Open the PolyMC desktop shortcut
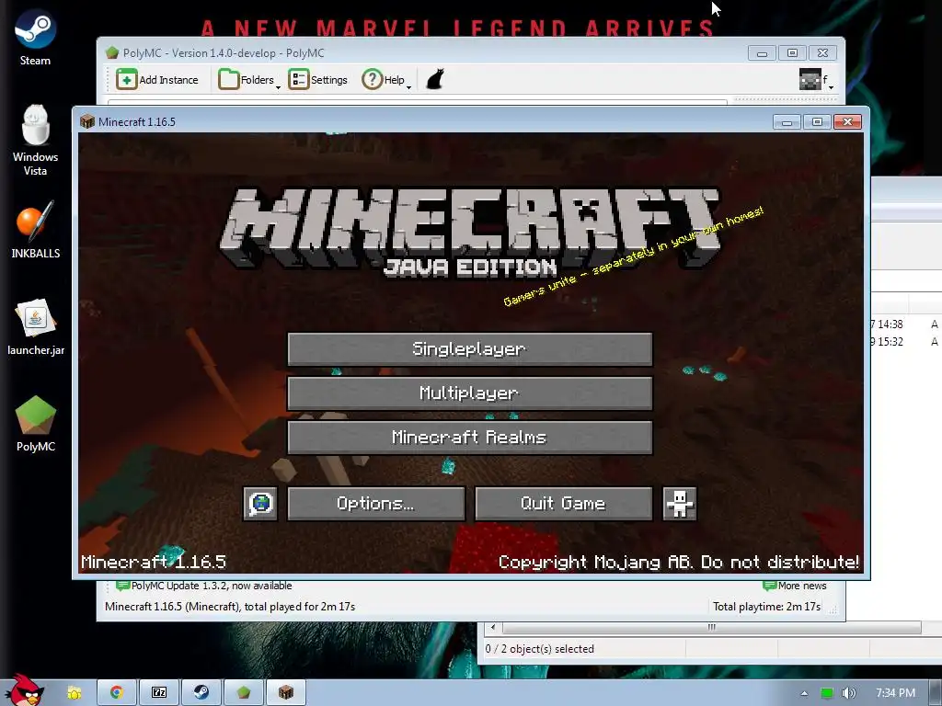 pos(36,424)
